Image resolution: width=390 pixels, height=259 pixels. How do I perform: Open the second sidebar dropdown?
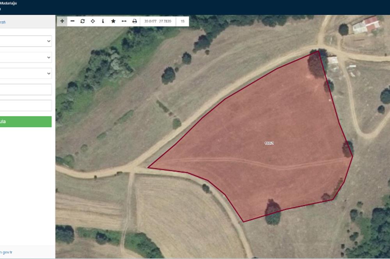pos(25,57)
